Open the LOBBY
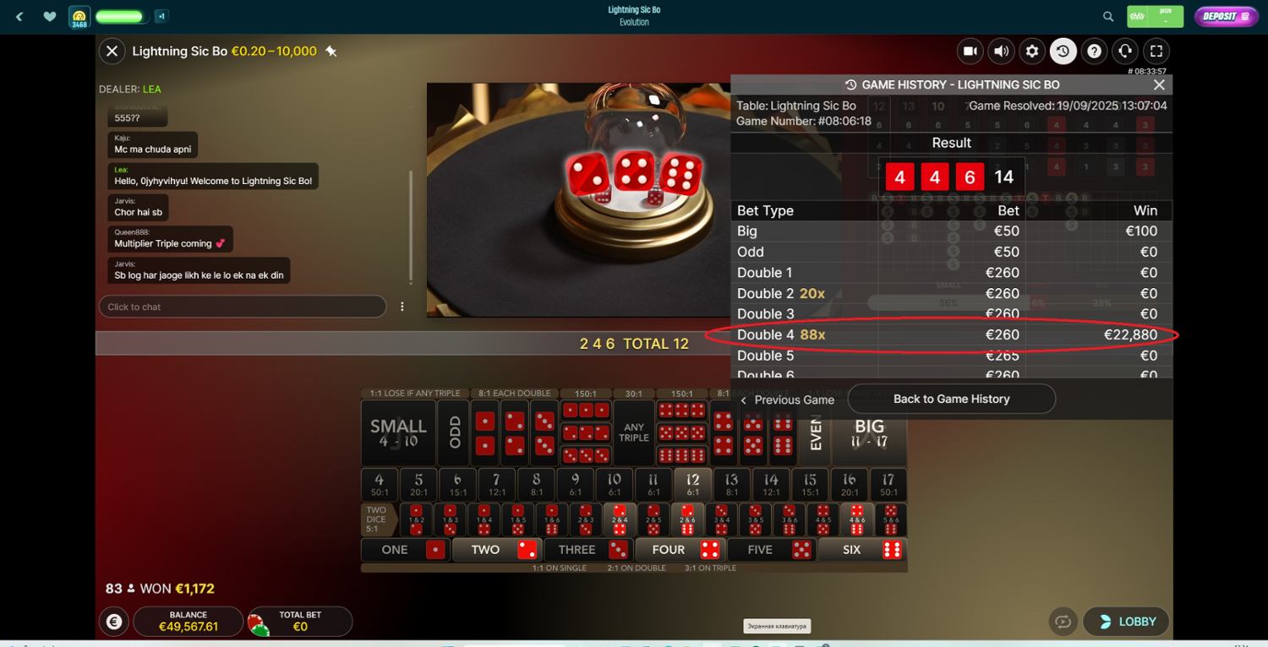This screenshot has width=1268, height=647. tap(1126, 622)
